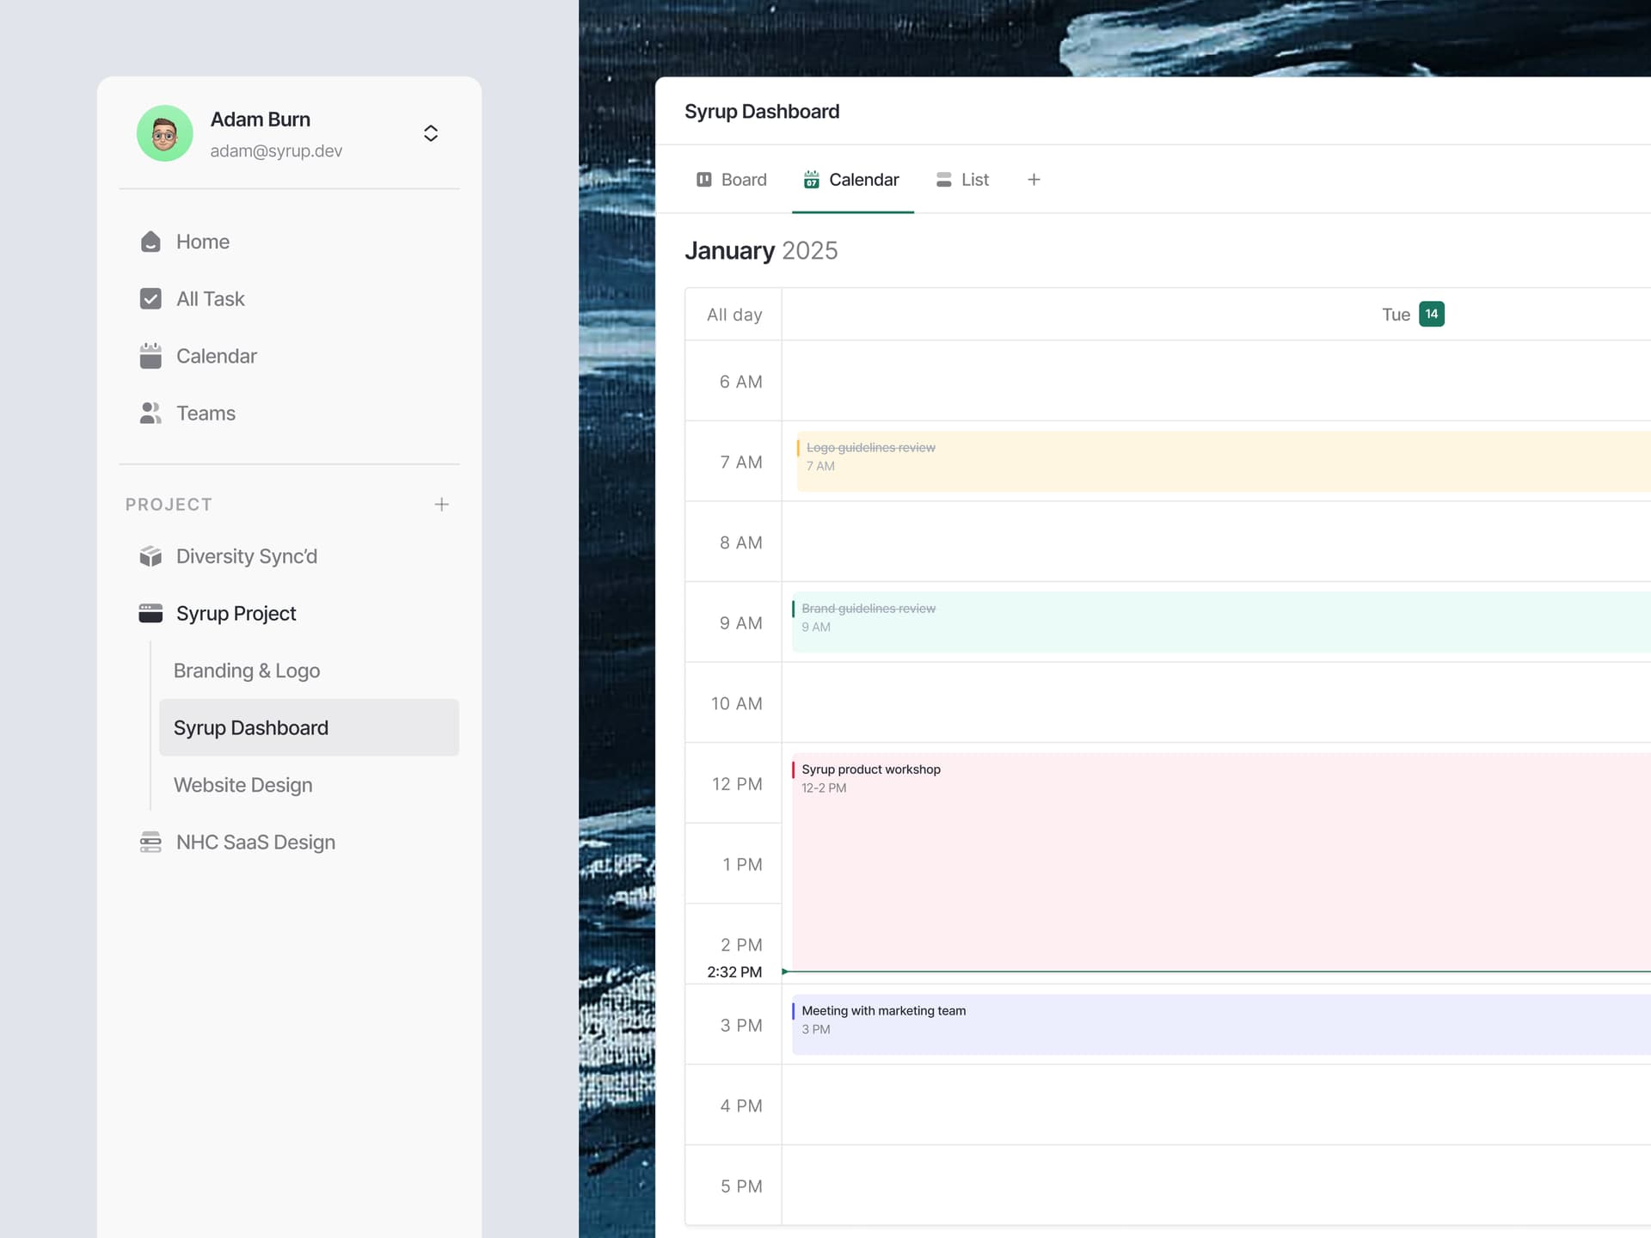Switch to the List tab
This screenshot has height=1238, width=1651.
(962, 180)
